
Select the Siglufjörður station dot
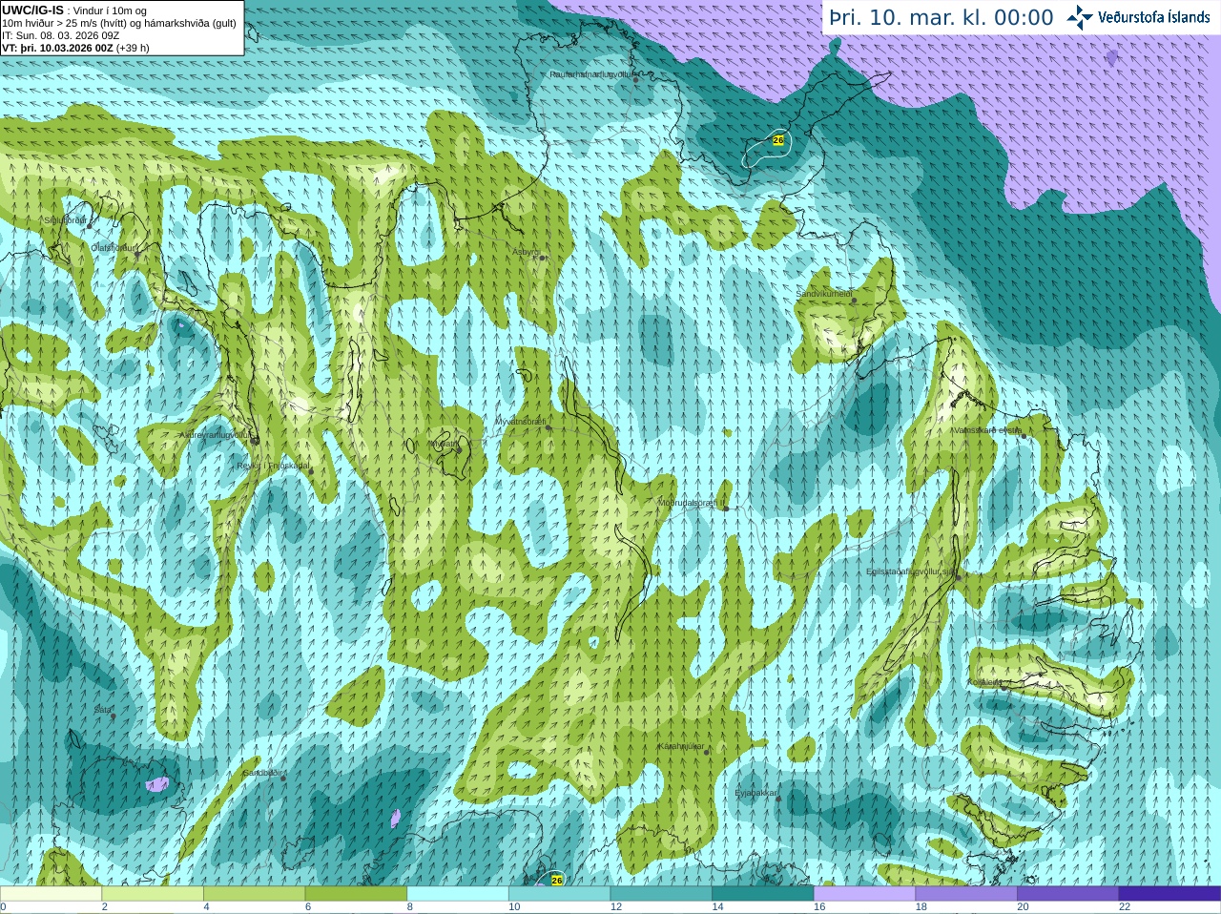click(x=90, y=226)
